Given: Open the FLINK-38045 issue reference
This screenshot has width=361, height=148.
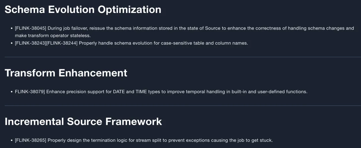Looking at the screenshot, I should 30,28.
